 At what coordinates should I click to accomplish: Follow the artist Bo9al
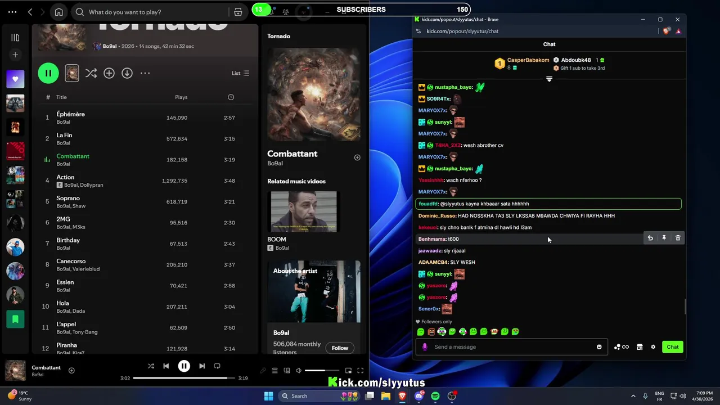pos(340,348)
